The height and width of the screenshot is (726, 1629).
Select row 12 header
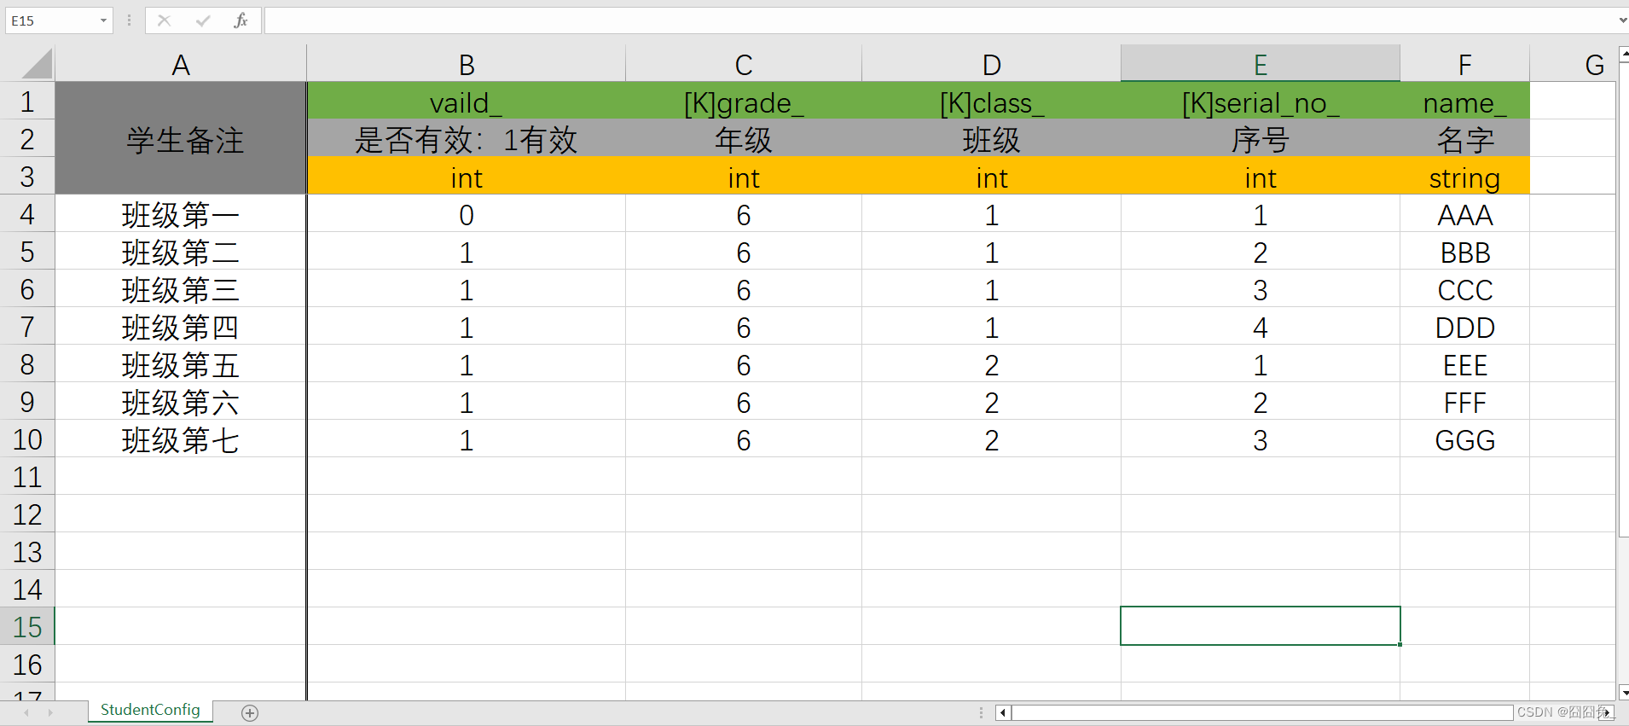[x=27, y=514]
